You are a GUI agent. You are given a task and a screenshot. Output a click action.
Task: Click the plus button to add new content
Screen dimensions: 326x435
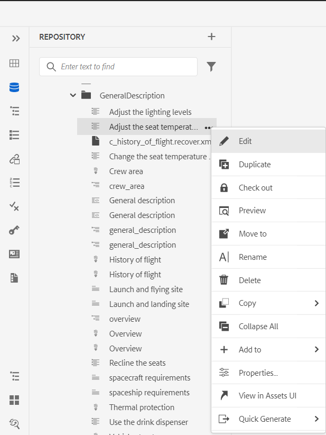(211, 37)
